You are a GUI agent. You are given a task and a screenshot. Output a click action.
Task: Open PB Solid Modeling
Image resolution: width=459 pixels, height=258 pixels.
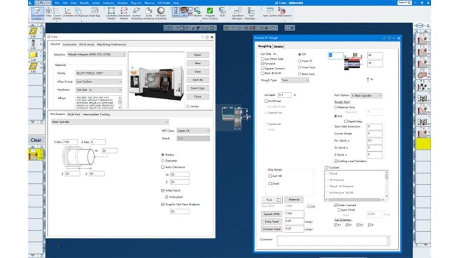tap(161, 13)
